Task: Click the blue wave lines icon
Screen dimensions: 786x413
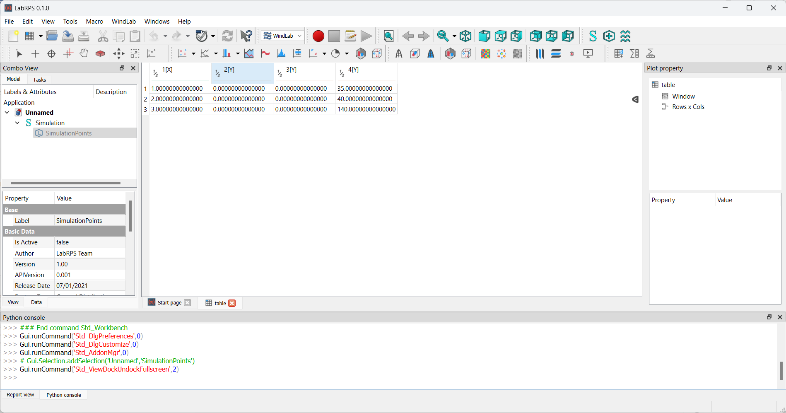Action: (x=625, y=36)
